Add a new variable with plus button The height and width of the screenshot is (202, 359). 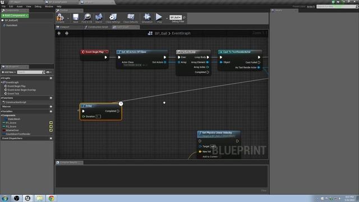click(x=51, y=111)
